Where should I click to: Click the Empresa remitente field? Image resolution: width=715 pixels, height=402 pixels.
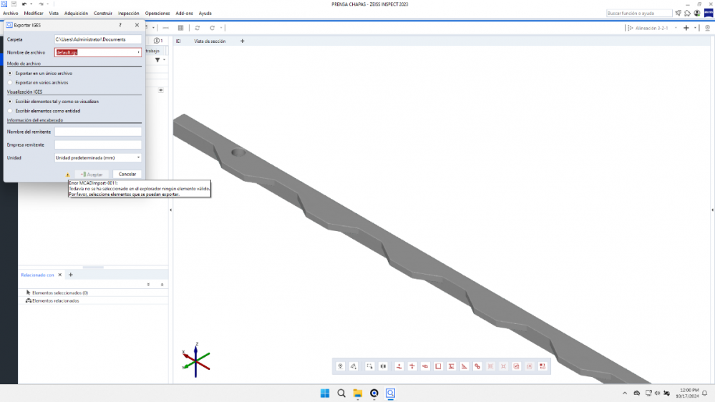[x=97, y=144]
